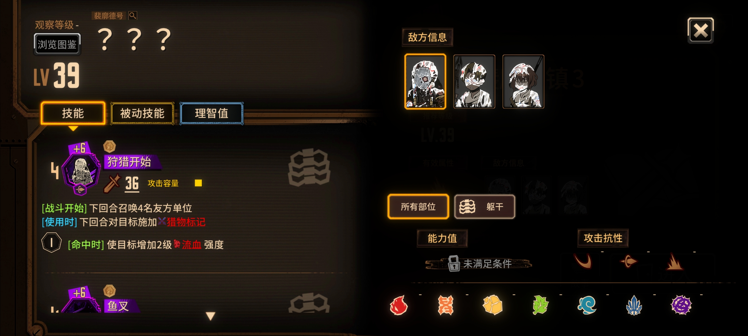This screenshot has width=748, height=336.
Task: Click the 猎物标记 keyword link
Action: click(x=186, y=222)
